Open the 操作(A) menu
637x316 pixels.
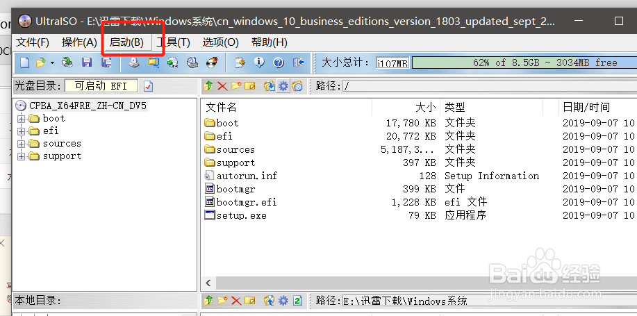click(x=79, y=42)
